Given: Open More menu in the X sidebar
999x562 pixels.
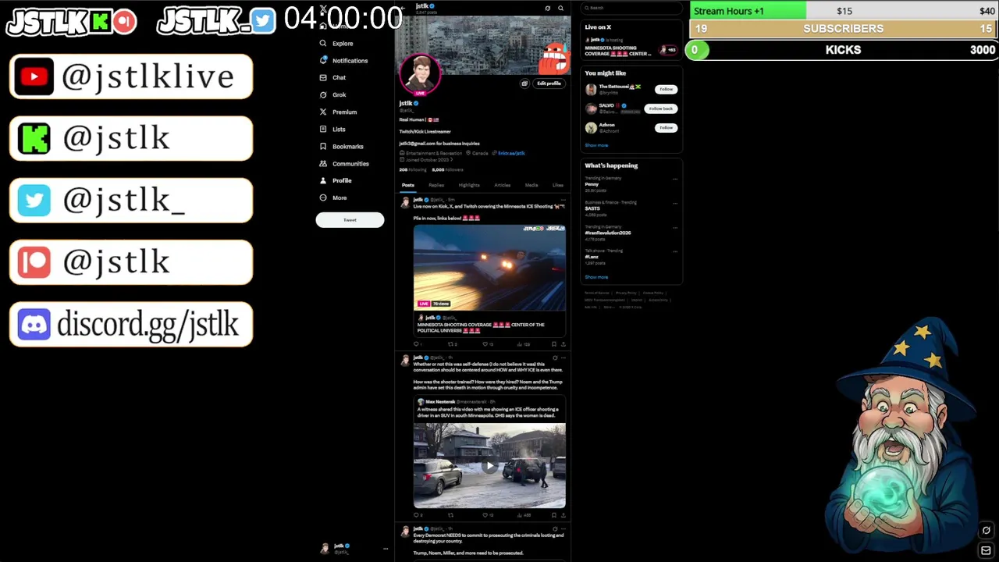Looking at the screenshot, I should click(333, 198).
